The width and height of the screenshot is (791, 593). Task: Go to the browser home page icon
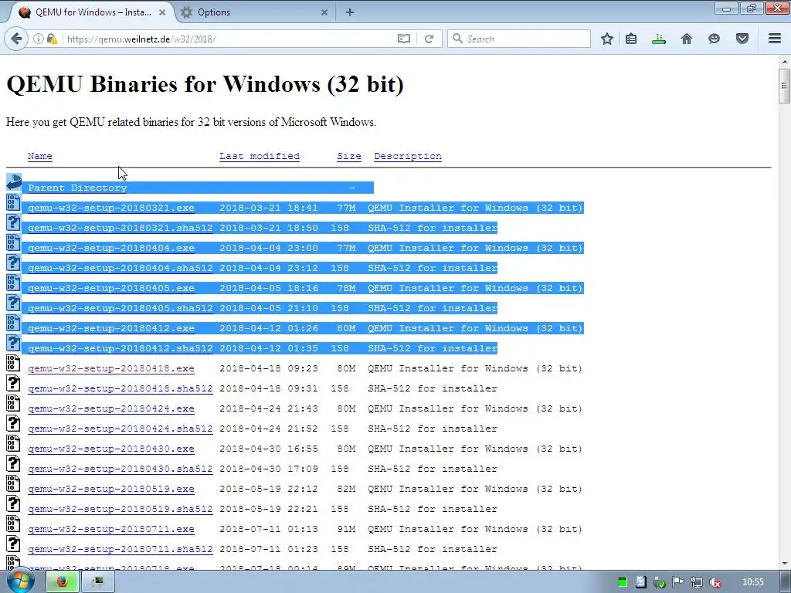point(687,39)
